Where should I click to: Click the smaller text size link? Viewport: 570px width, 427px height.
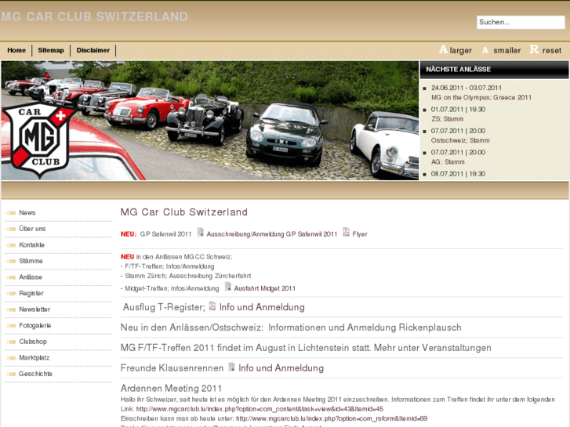point(506,50)
